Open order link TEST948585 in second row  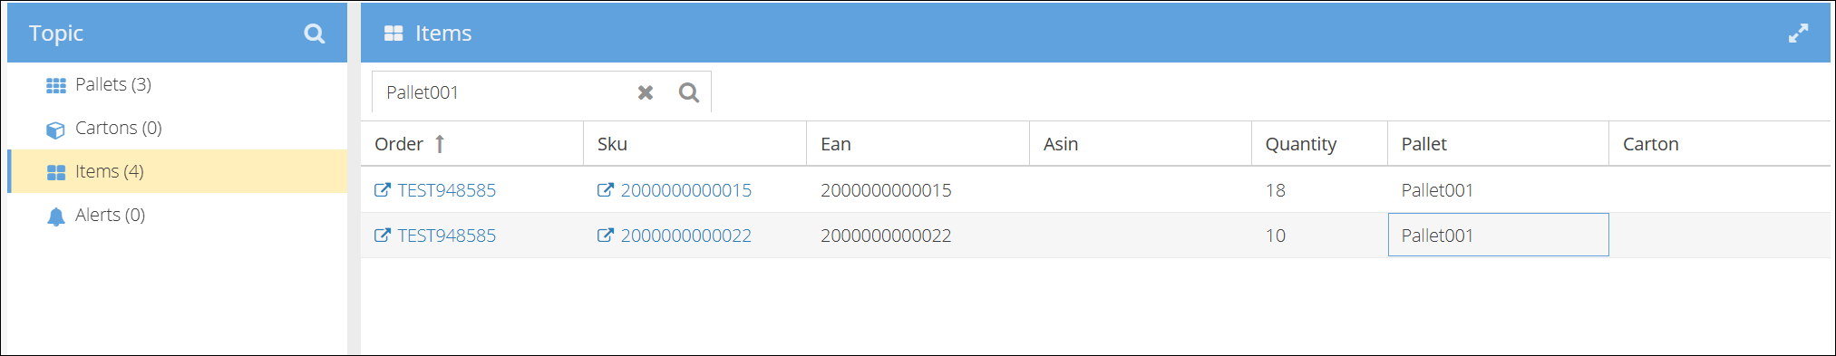pos(447,236)
